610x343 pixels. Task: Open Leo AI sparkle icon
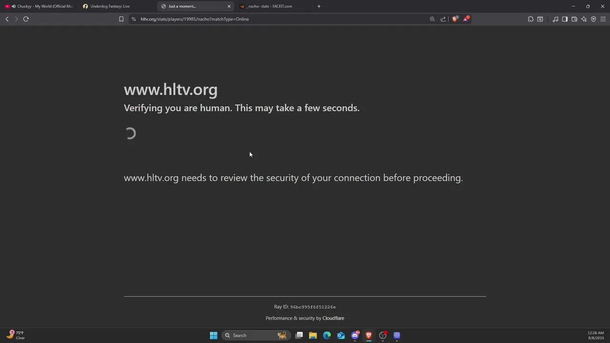click(584, 19)
